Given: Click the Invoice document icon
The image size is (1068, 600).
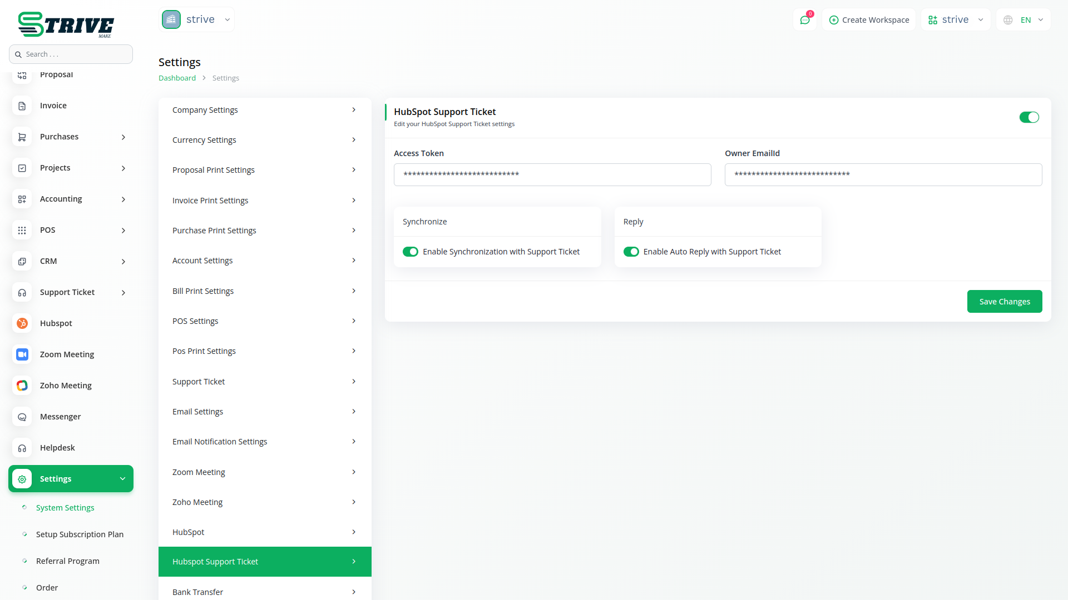Looking at the screenshot, I should point(22,106).
